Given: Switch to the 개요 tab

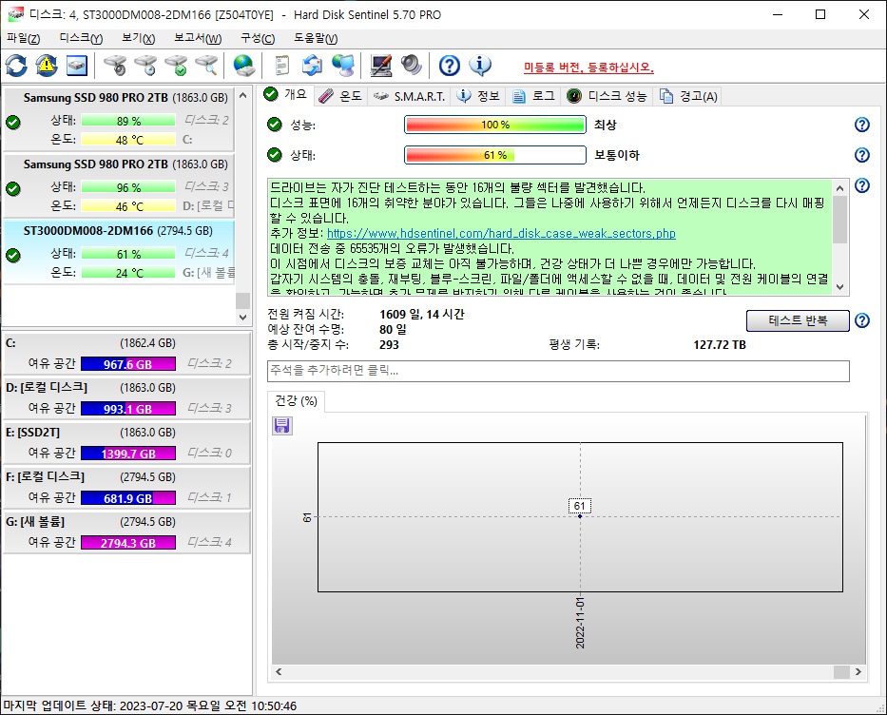Looking at the screenshot, I should pos(285,94).
